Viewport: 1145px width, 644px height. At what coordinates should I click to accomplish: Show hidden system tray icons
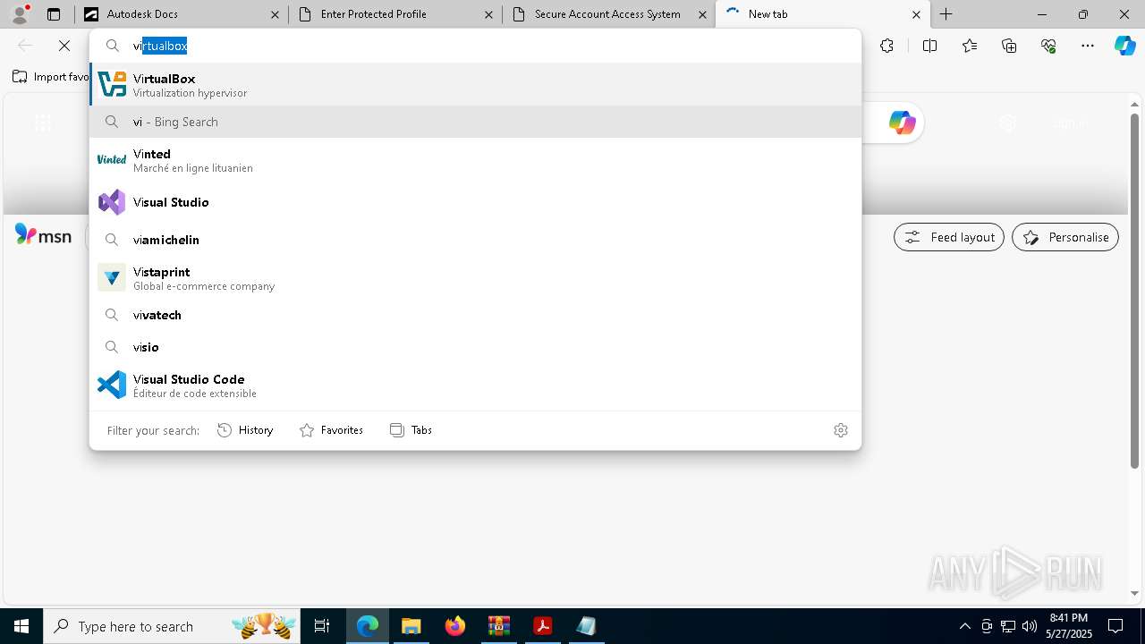pyautogui.click(x=964, y=626)
